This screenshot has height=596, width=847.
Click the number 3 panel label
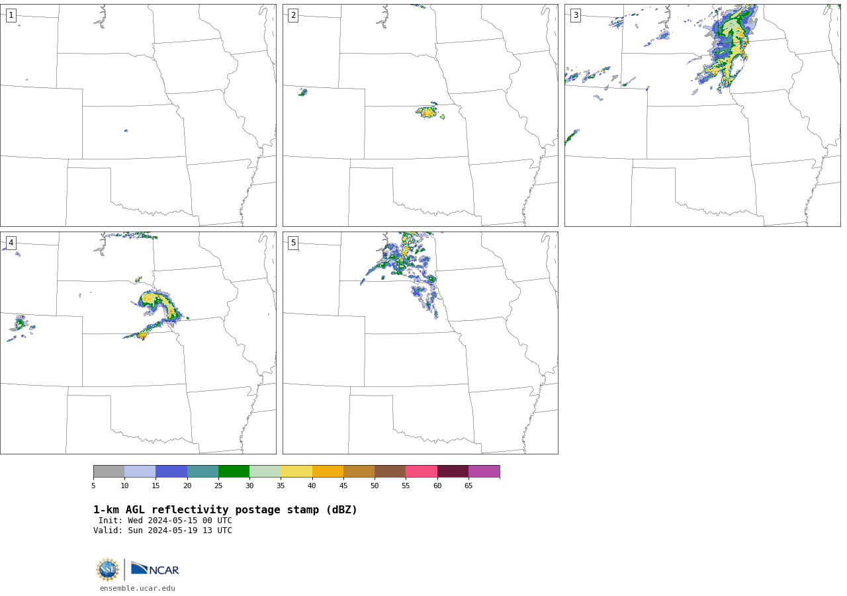(576, 15)
